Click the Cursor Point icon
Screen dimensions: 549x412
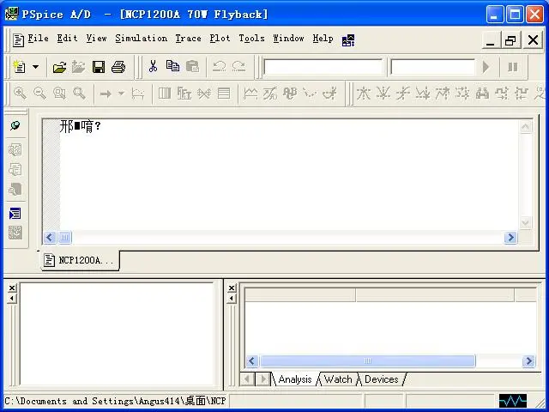click(x=462, y=94)
